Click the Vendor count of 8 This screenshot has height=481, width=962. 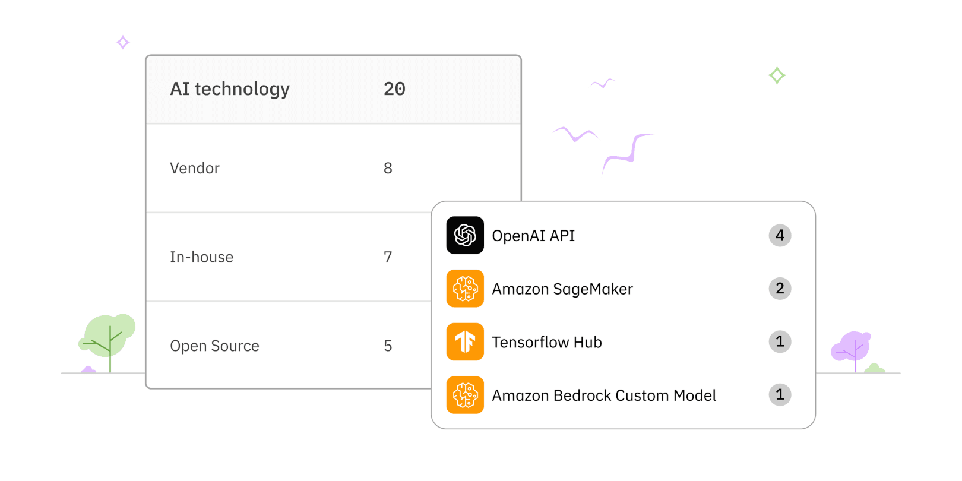388,168
